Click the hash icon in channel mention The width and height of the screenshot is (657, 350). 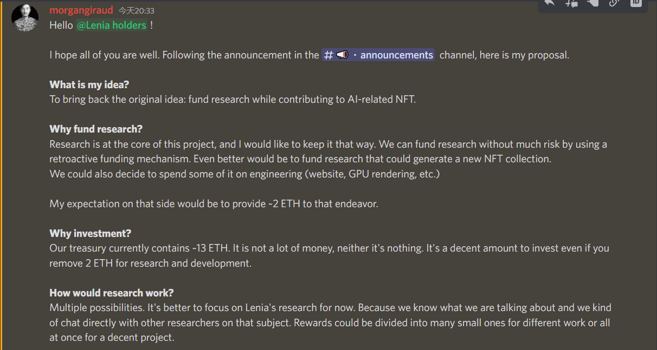click(328, 55)
